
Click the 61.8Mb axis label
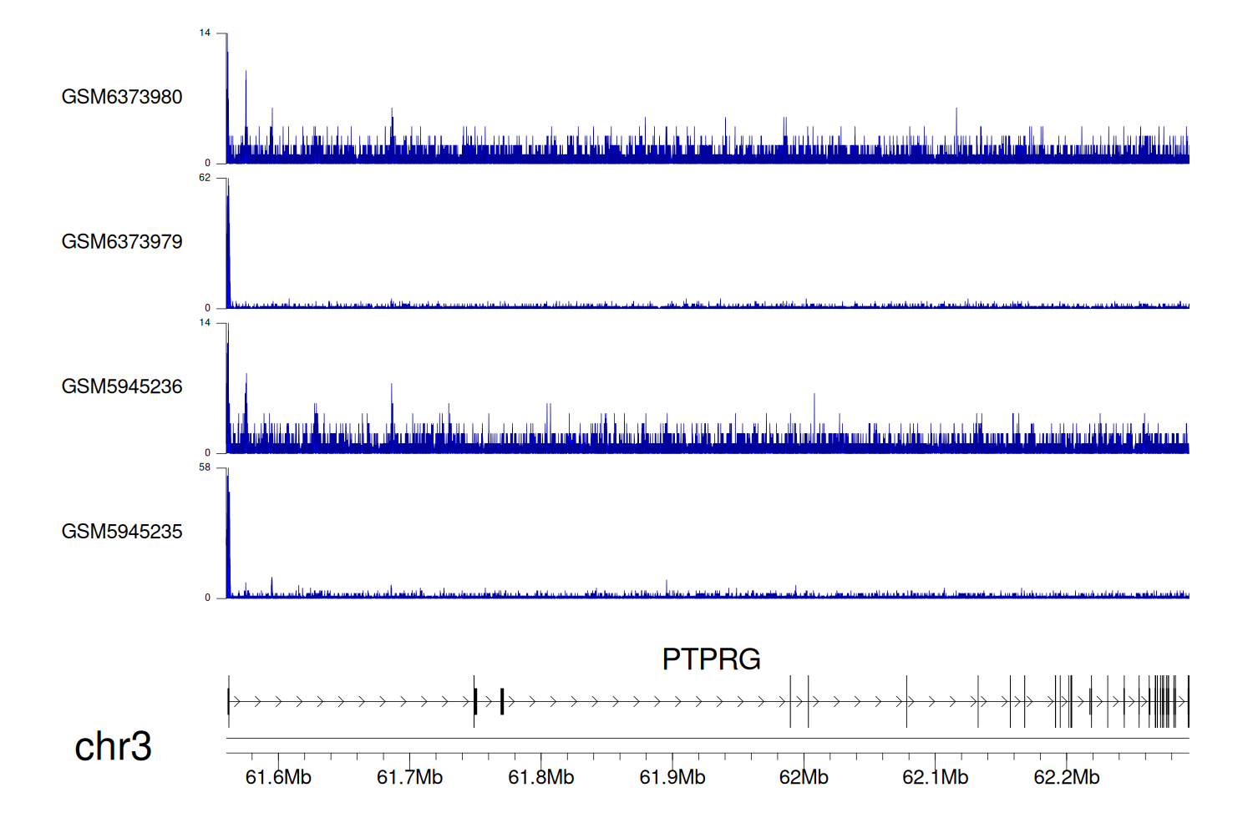pyautogui.click(x=541, y=777)
